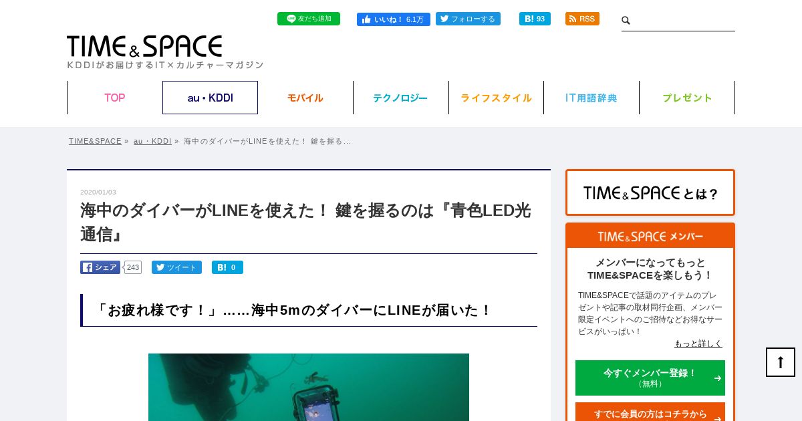Open the テクノロジー menu tab
The image size is (802, 421).
pyautogui.click(x=400, y=98)
